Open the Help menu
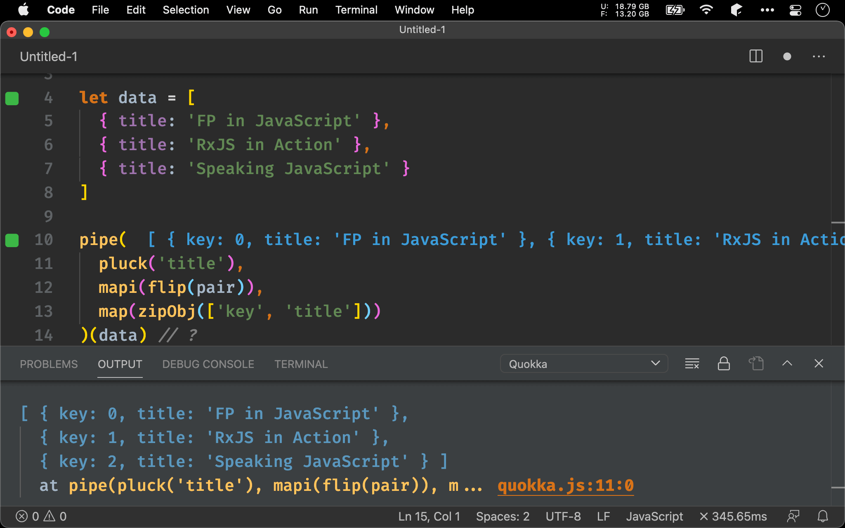This screenshot has height=528, width=845. pyautogui.click(x=463, y=9)
